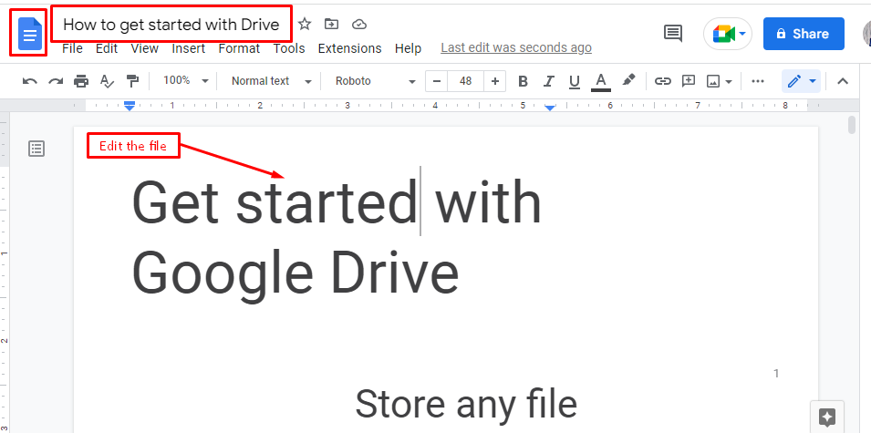Click the Store any file heading
Viewport: 871px width, 433px height.
(x=466, y=403)
